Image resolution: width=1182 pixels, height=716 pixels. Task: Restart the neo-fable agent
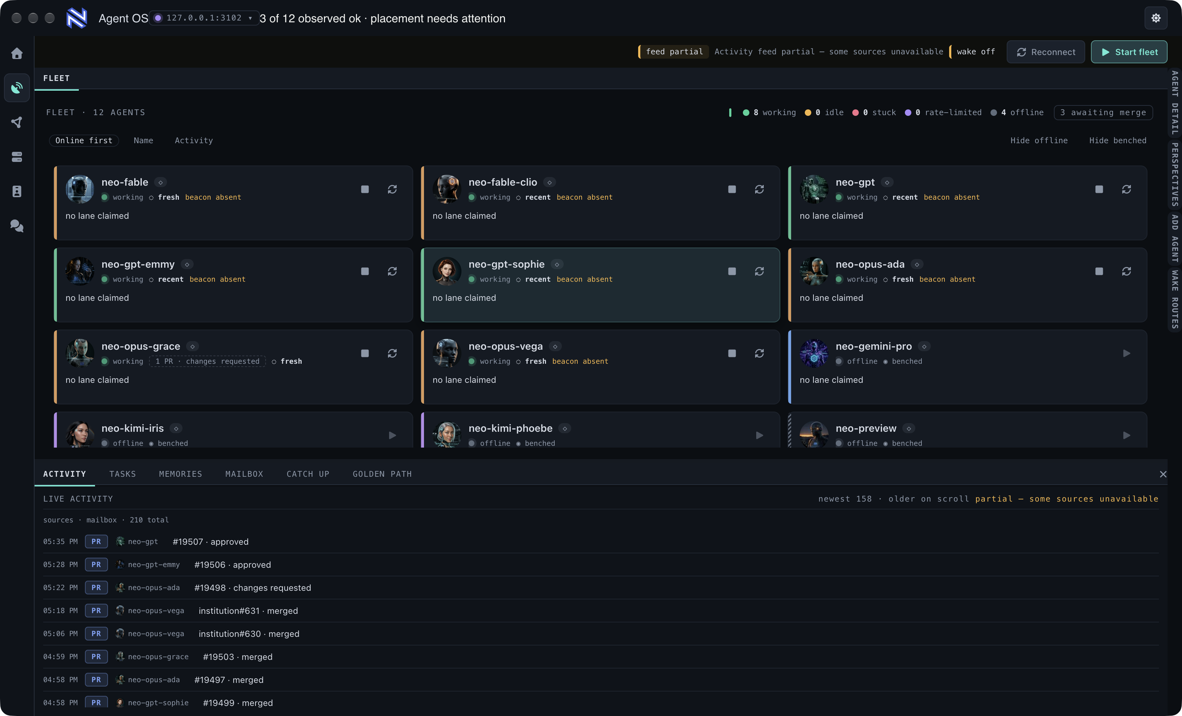392,189
